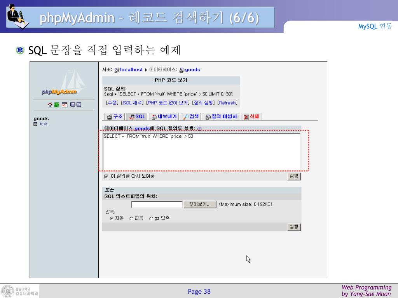Click 실행 button below the query box

click(x=294, y=176)
